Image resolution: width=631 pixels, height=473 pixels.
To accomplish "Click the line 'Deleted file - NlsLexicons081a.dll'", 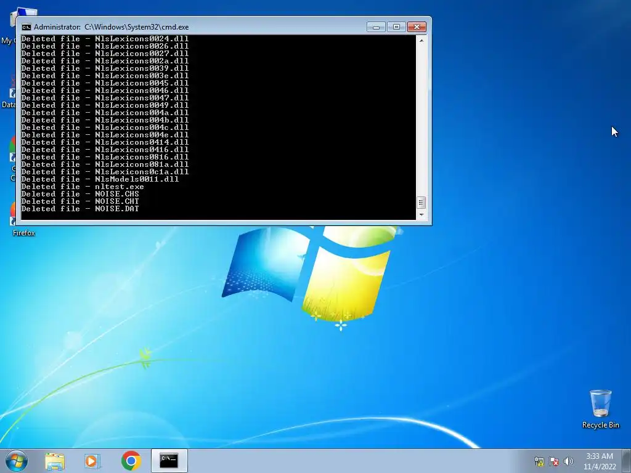I will (x=105, y=164).
